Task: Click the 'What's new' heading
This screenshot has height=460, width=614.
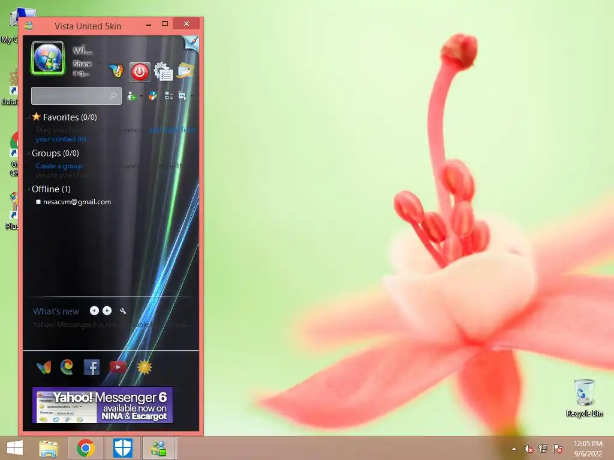Action: pyautogui.click(x=56, y=311)
